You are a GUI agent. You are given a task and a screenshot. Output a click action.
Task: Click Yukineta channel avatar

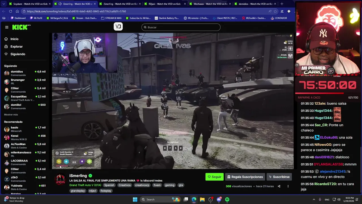pos(7,187)
